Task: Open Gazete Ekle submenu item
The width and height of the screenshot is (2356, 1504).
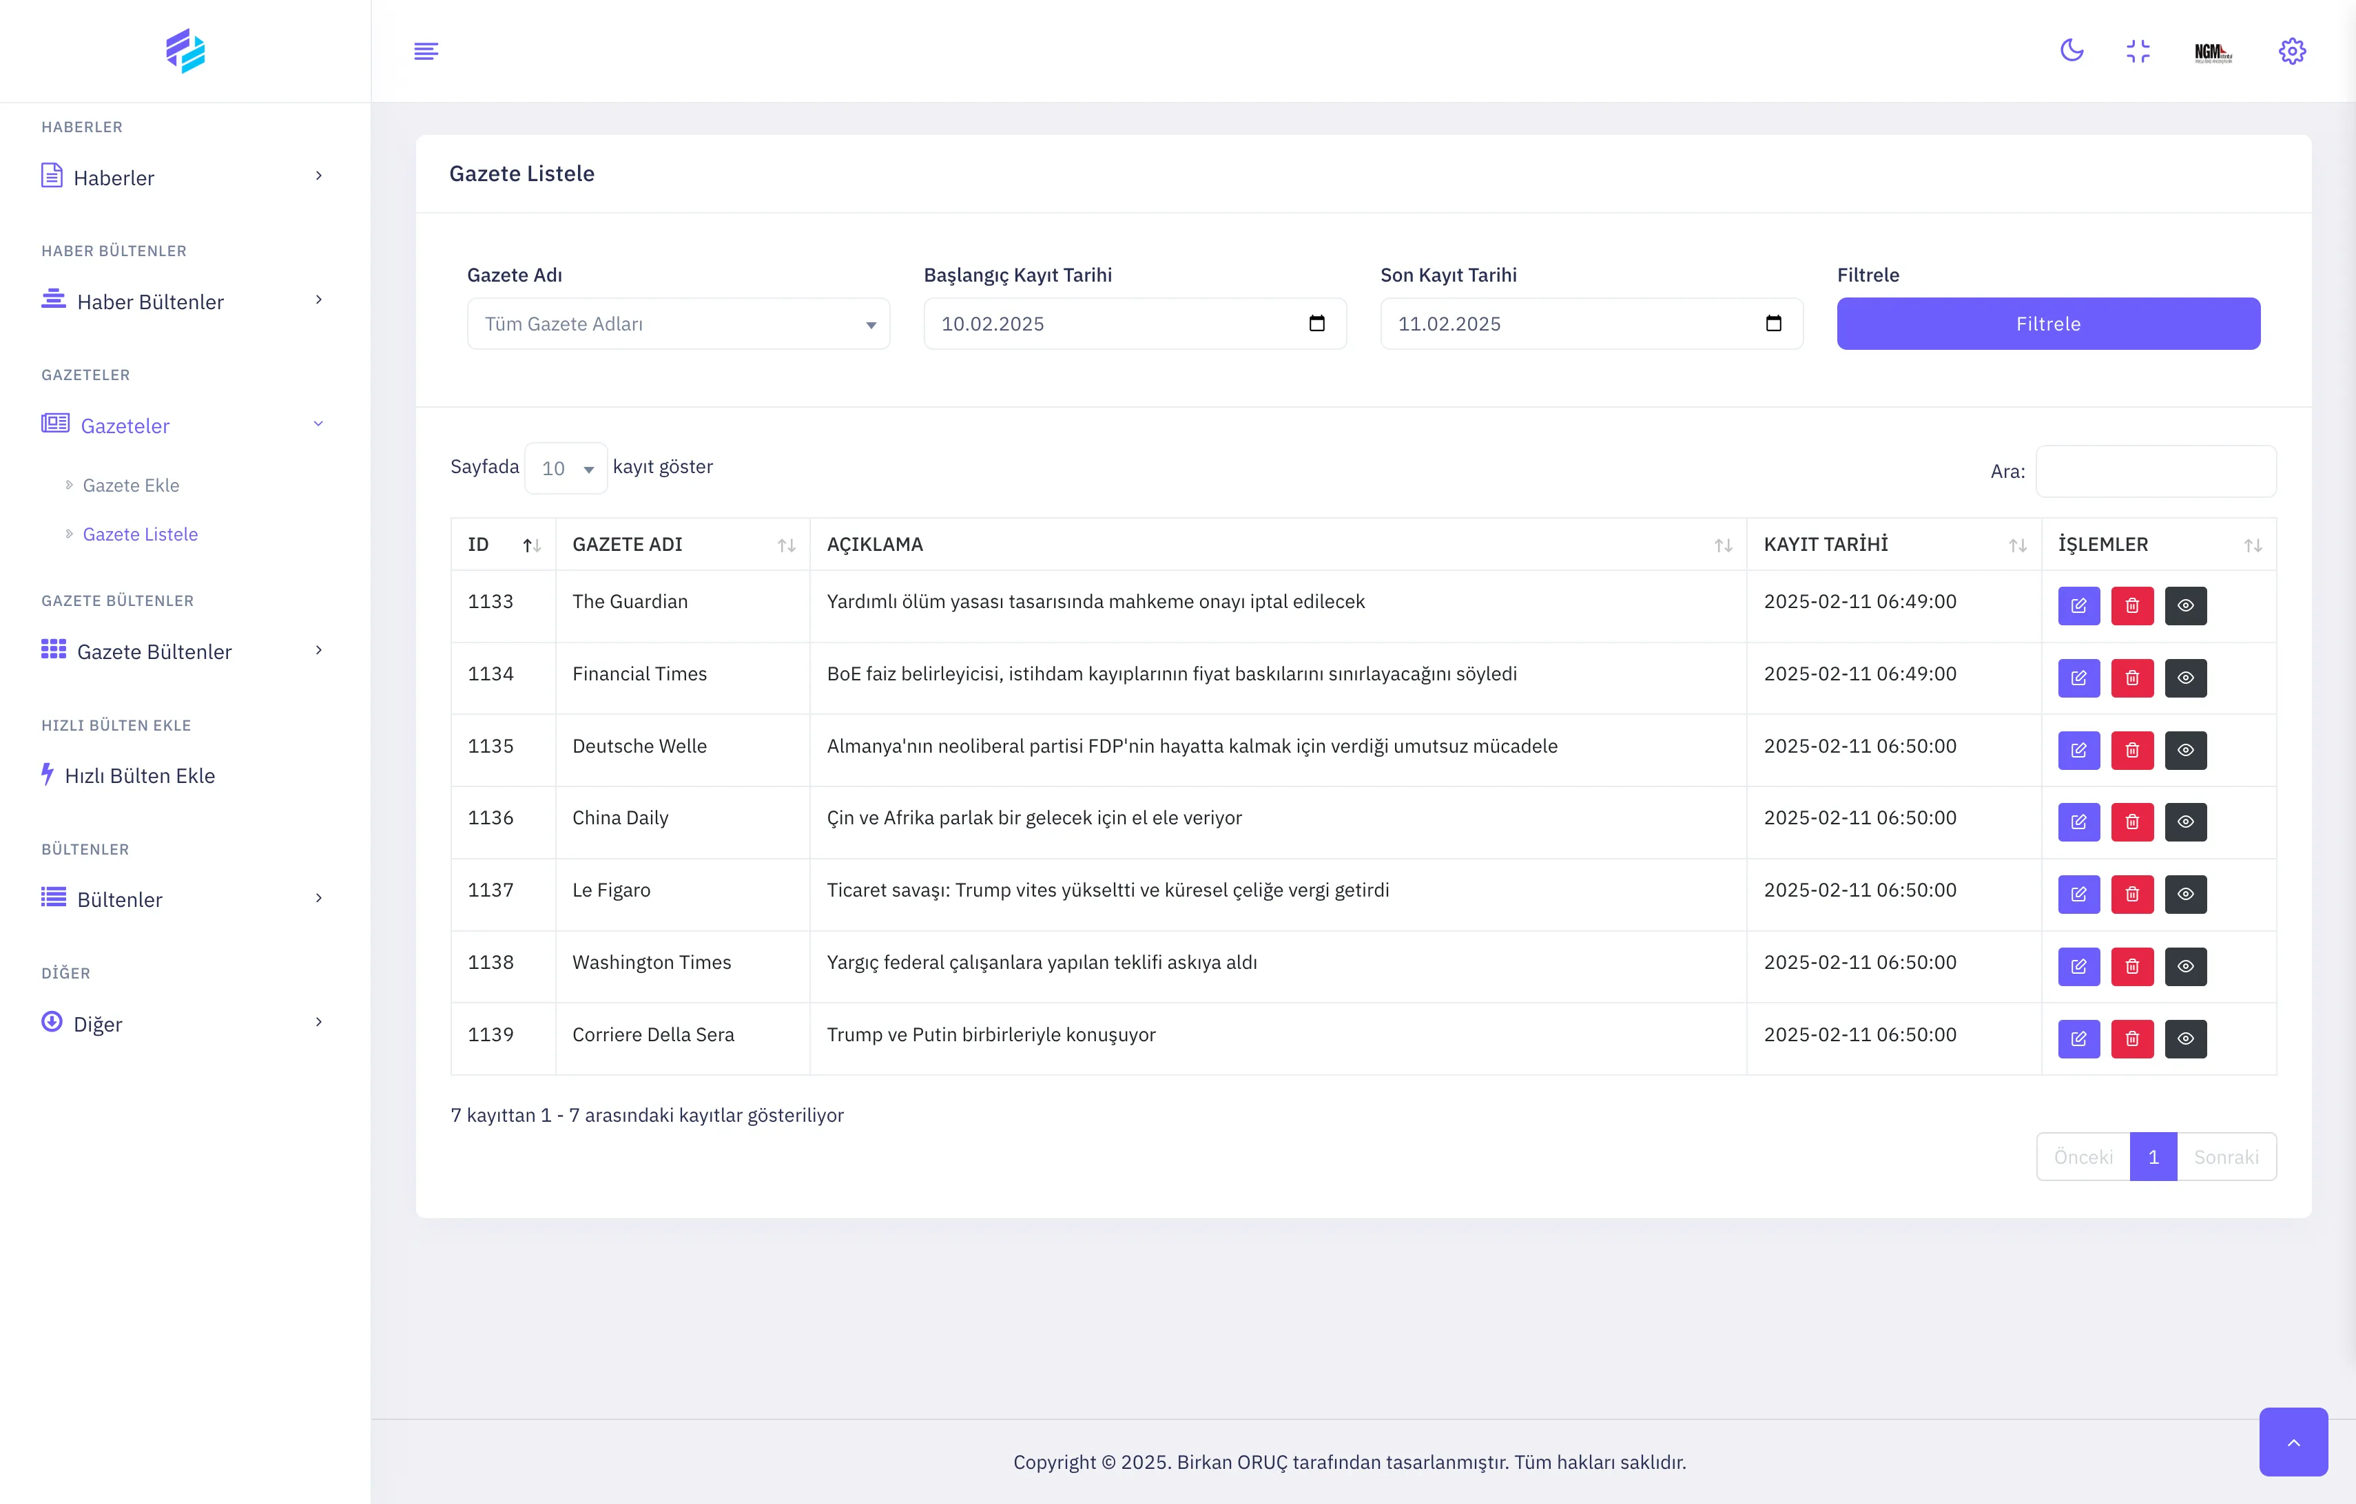Action: [131, 485]
